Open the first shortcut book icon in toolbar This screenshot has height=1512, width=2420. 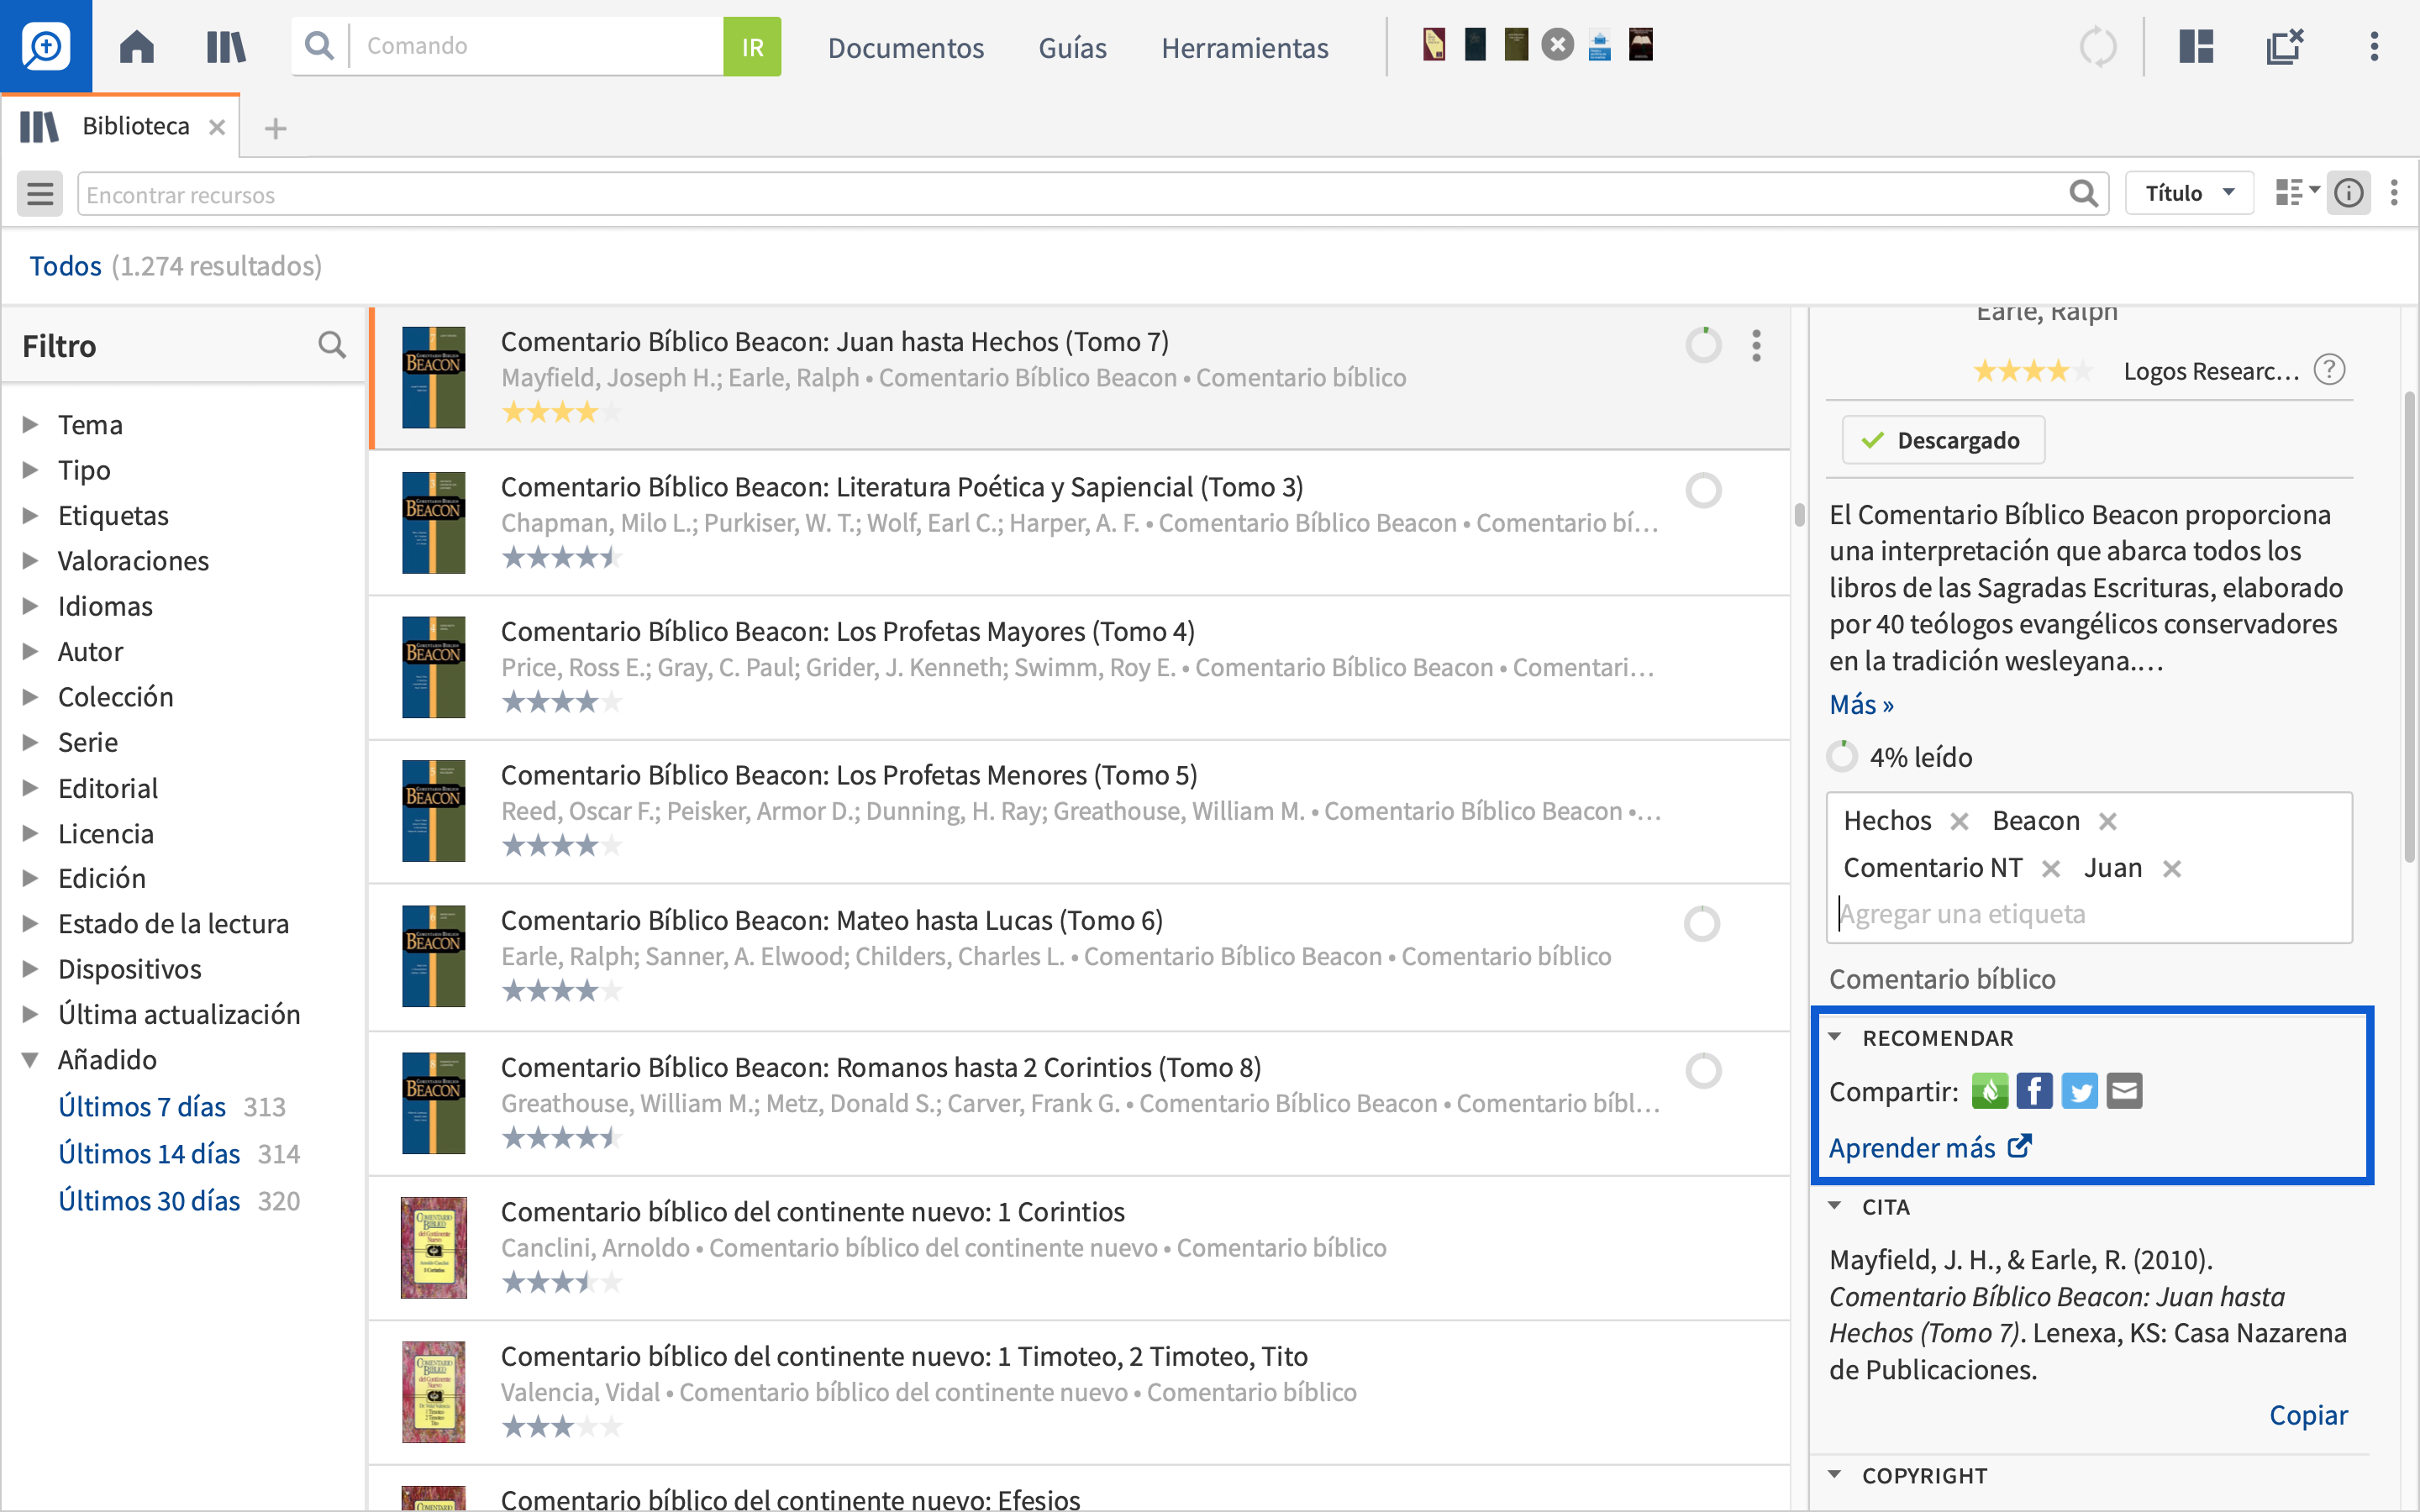(x=1434, y=45)
